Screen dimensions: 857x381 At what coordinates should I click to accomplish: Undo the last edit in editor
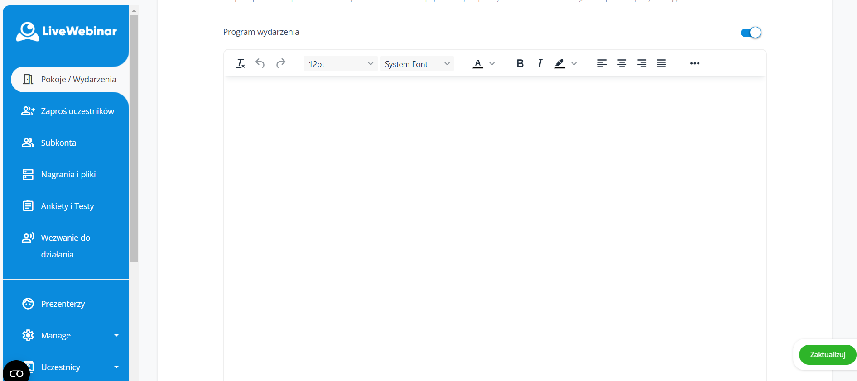tap(260, 63)
